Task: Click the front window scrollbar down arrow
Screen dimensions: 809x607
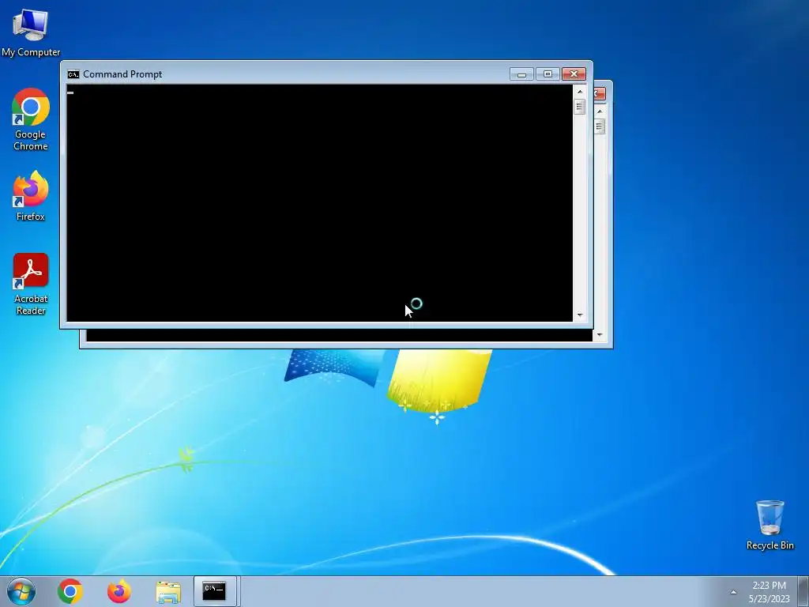Action: 580,315
